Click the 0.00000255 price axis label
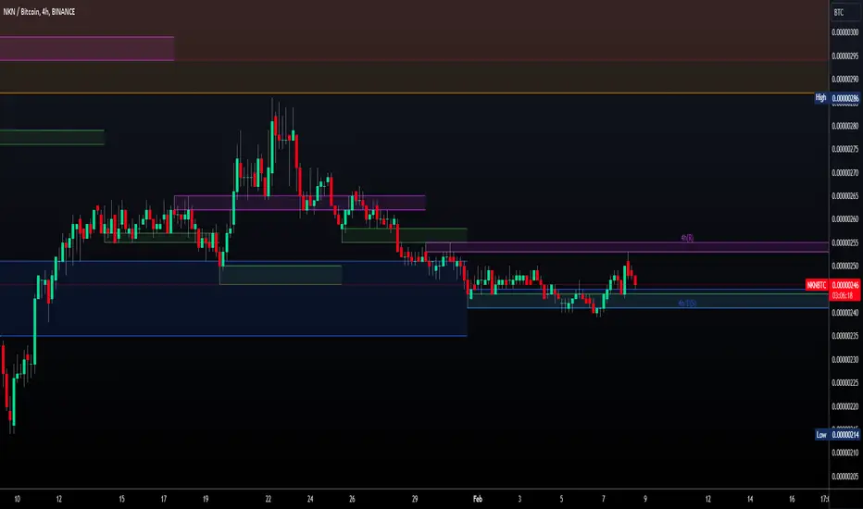This screenshot has height=509, width=863. coord(844,242)
